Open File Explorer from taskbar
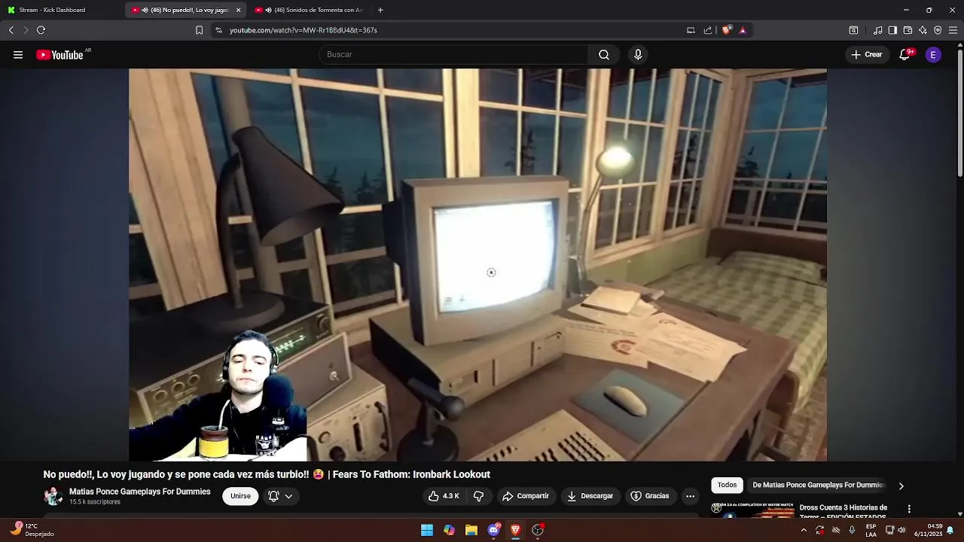Image resolution: width=964 pixels, height=542 pixels. (x=471, y=530)
